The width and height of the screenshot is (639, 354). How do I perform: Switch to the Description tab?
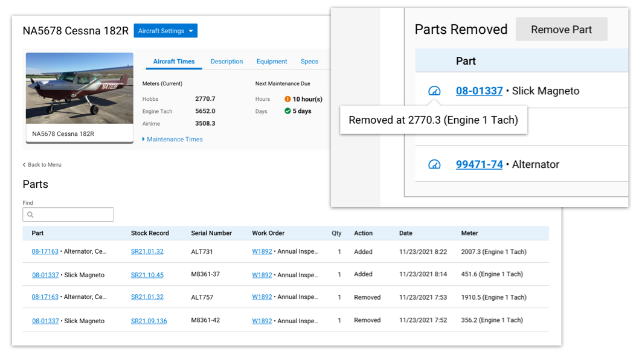click(x=226, y=61)
